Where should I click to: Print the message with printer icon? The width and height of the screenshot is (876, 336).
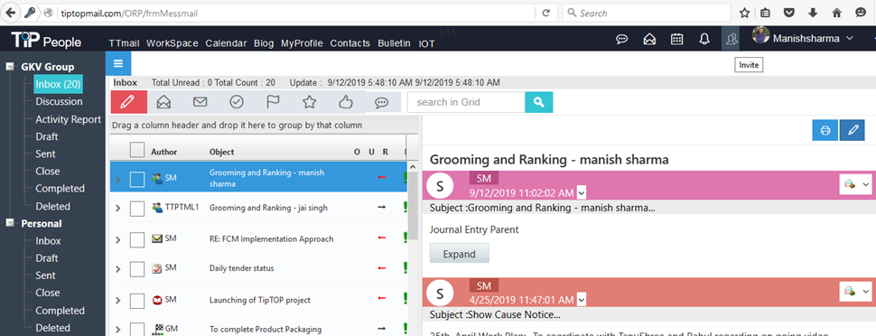825,130
